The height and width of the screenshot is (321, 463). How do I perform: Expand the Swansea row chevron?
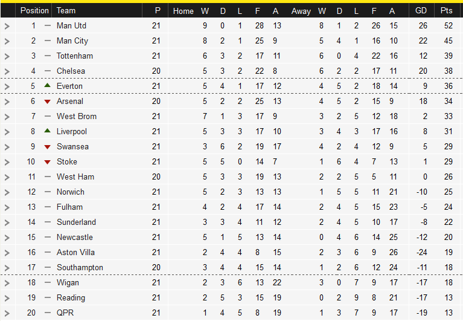(x=7, y=147)
